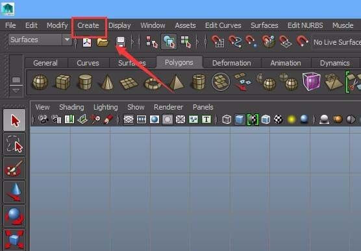Switch to the Deformation shelf tab
This screenshot has height=251, width=361.
[x=232, y=63]
